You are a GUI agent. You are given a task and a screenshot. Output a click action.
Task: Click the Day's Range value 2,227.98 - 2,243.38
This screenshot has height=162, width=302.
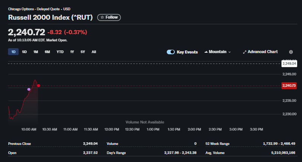180,153
